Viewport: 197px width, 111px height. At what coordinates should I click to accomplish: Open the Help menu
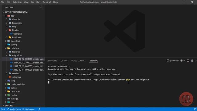pos(55,2)
